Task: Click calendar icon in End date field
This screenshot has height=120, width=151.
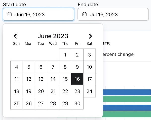Action: 85,14
